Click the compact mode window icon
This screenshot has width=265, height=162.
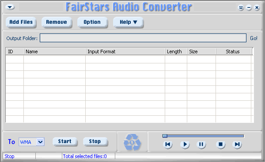241,7
